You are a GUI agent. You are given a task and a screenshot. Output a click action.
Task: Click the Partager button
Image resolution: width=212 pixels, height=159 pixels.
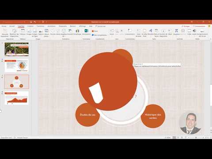click(185, 26)
